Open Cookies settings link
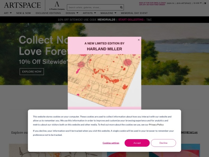The height and width of the screenshot is (157, 209). click(111, 143)
